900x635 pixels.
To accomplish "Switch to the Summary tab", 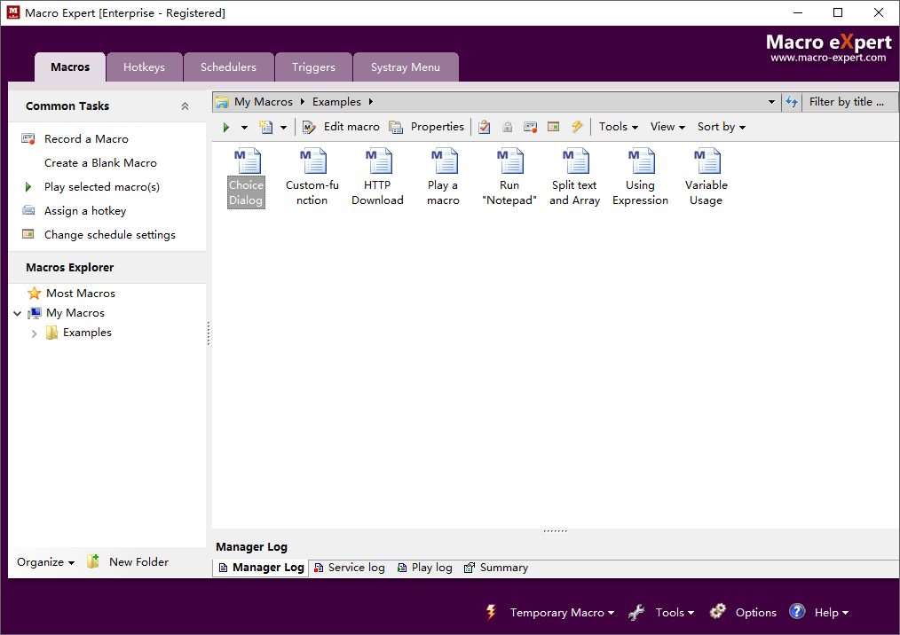I will click(496, 568).
